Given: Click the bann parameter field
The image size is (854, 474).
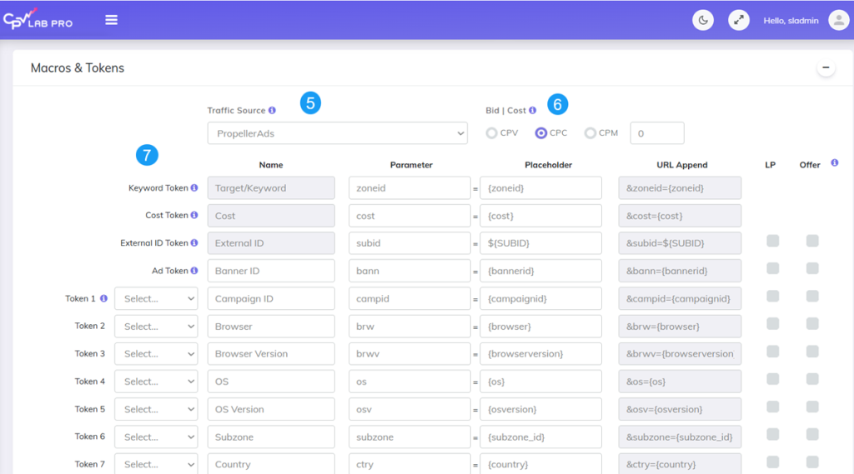Looking at the screenshot, I should point(409,271).
